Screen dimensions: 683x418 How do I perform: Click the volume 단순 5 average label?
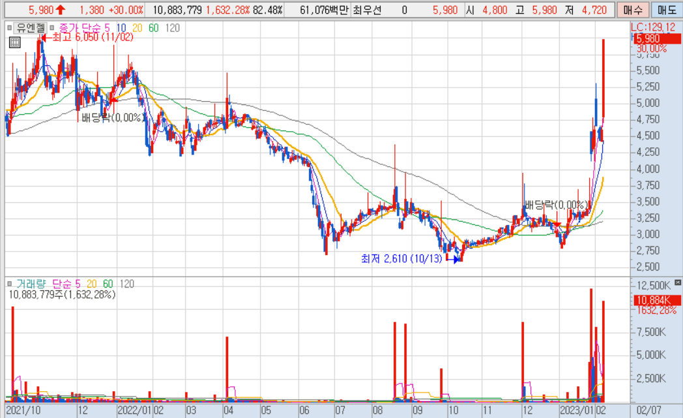point(66,284)
